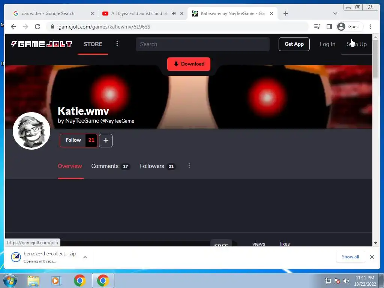Go forward in browser history
The height and width of the screenshot is (288, 384).
pyautogui.click(x=25, y=27)
